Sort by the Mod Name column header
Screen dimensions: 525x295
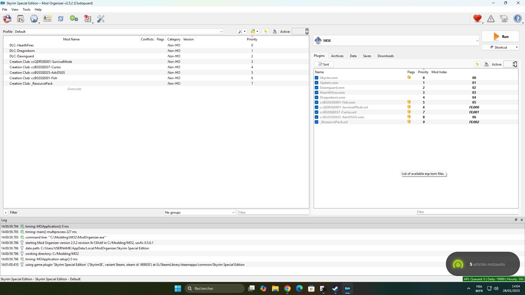71,39
